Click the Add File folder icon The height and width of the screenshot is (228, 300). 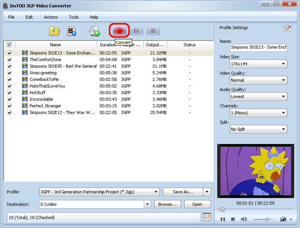55,31
